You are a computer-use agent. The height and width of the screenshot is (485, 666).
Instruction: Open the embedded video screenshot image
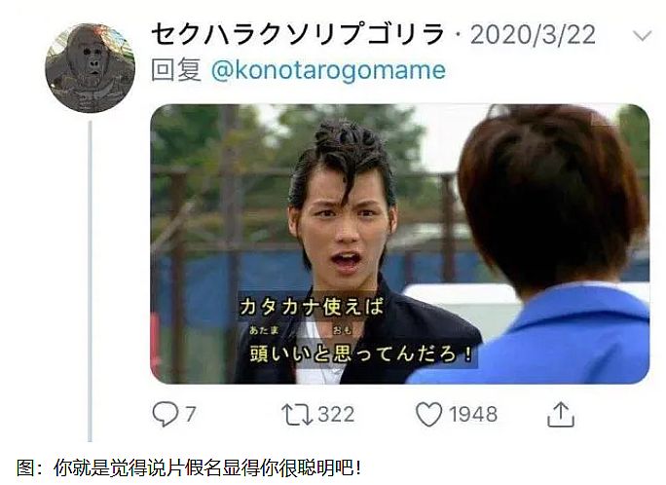pyautogui.click(x=399, y=243)
